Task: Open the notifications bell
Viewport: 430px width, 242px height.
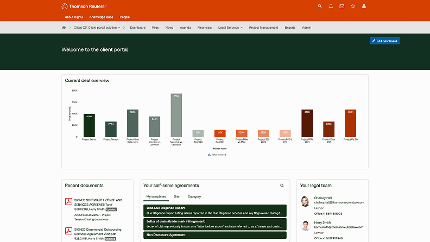Action: tap(331, 6)
